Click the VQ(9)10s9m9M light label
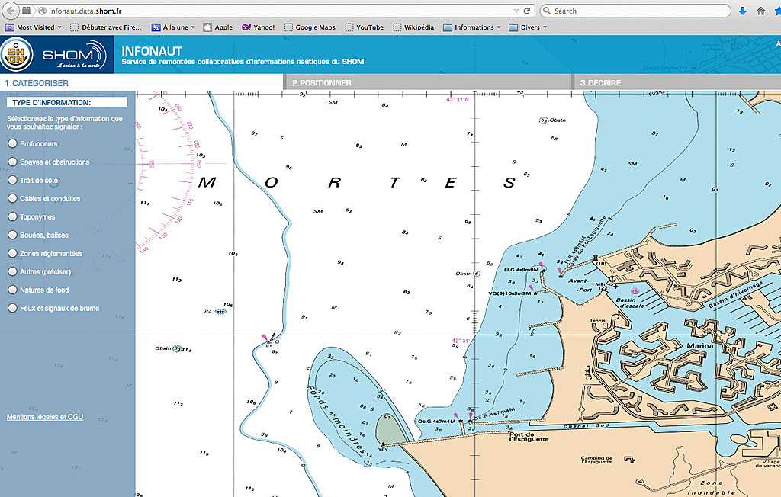The width and height of the screenshot is (781, 497). point(509,293)
